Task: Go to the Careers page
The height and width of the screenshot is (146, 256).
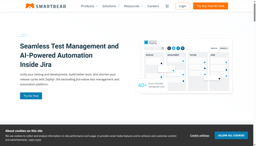Action: [153, 6]
